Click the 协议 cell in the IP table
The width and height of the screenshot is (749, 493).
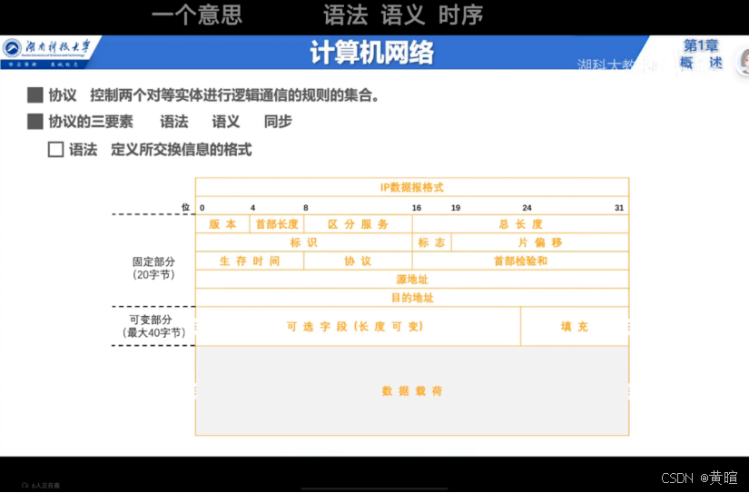358,261
